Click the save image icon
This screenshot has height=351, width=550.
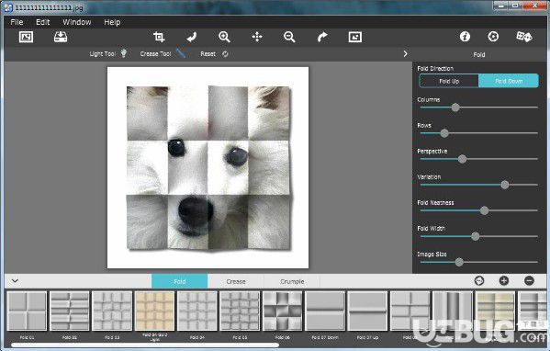pos(61,37)
